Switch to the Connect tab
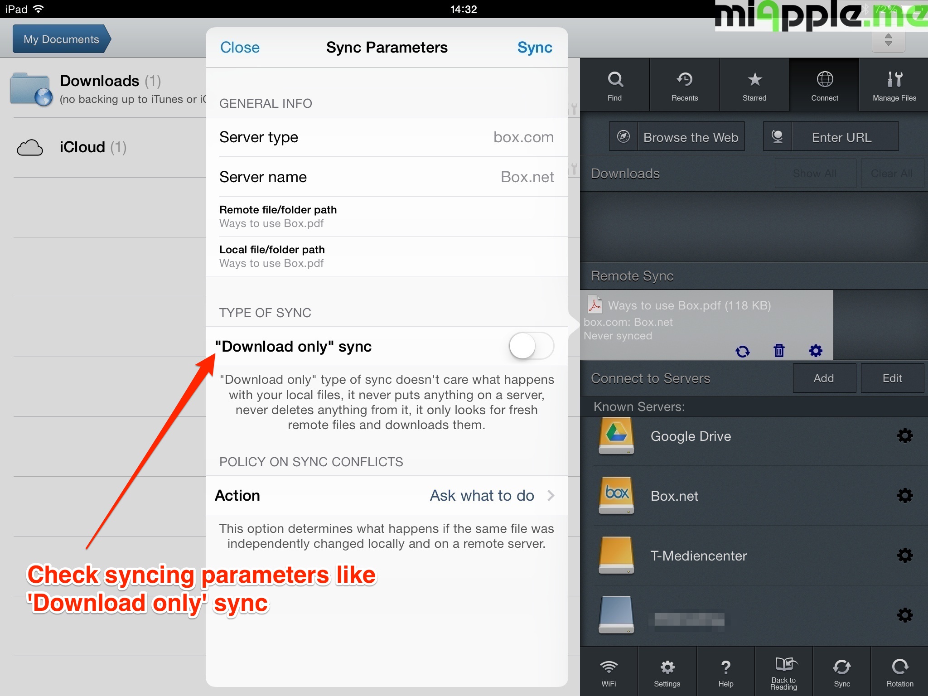Screen dimensions: 928x696 pos(824,85)
